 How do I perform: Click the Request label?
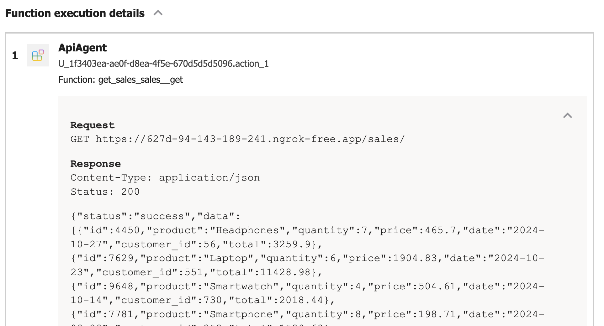92,125
